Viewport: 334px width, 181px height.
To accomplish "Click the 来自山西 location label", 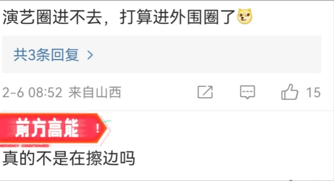I will pyautogui.click(x=95, y=92).
